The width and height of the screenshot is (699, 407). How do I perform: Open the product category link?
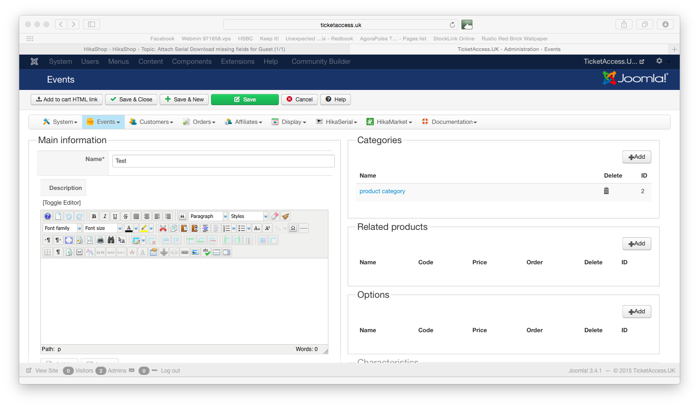(x=382, y=191)
